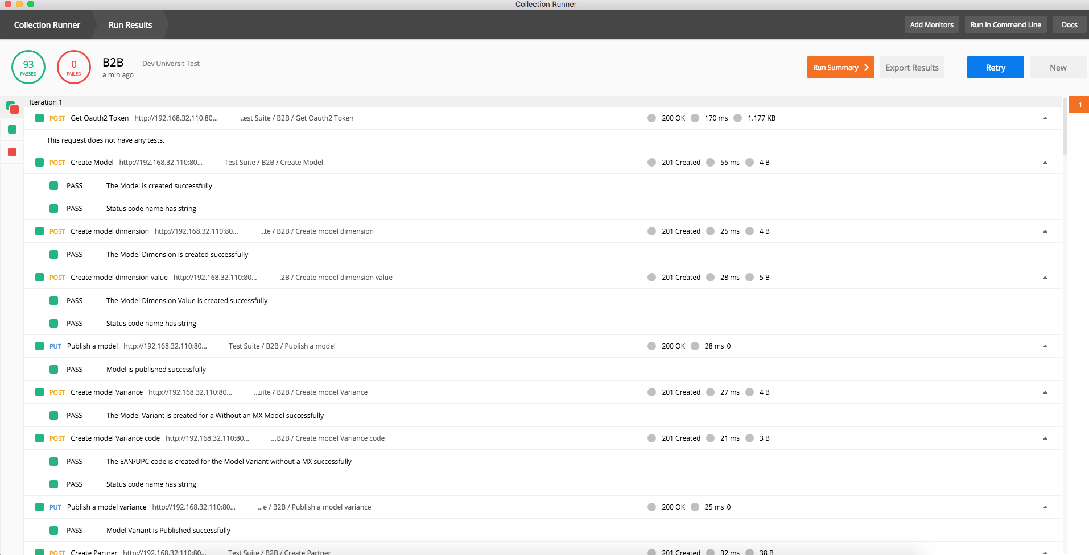
Task: Select the red failed-requests filter icon
Action: pyautogui.click(x=11, y=152)
